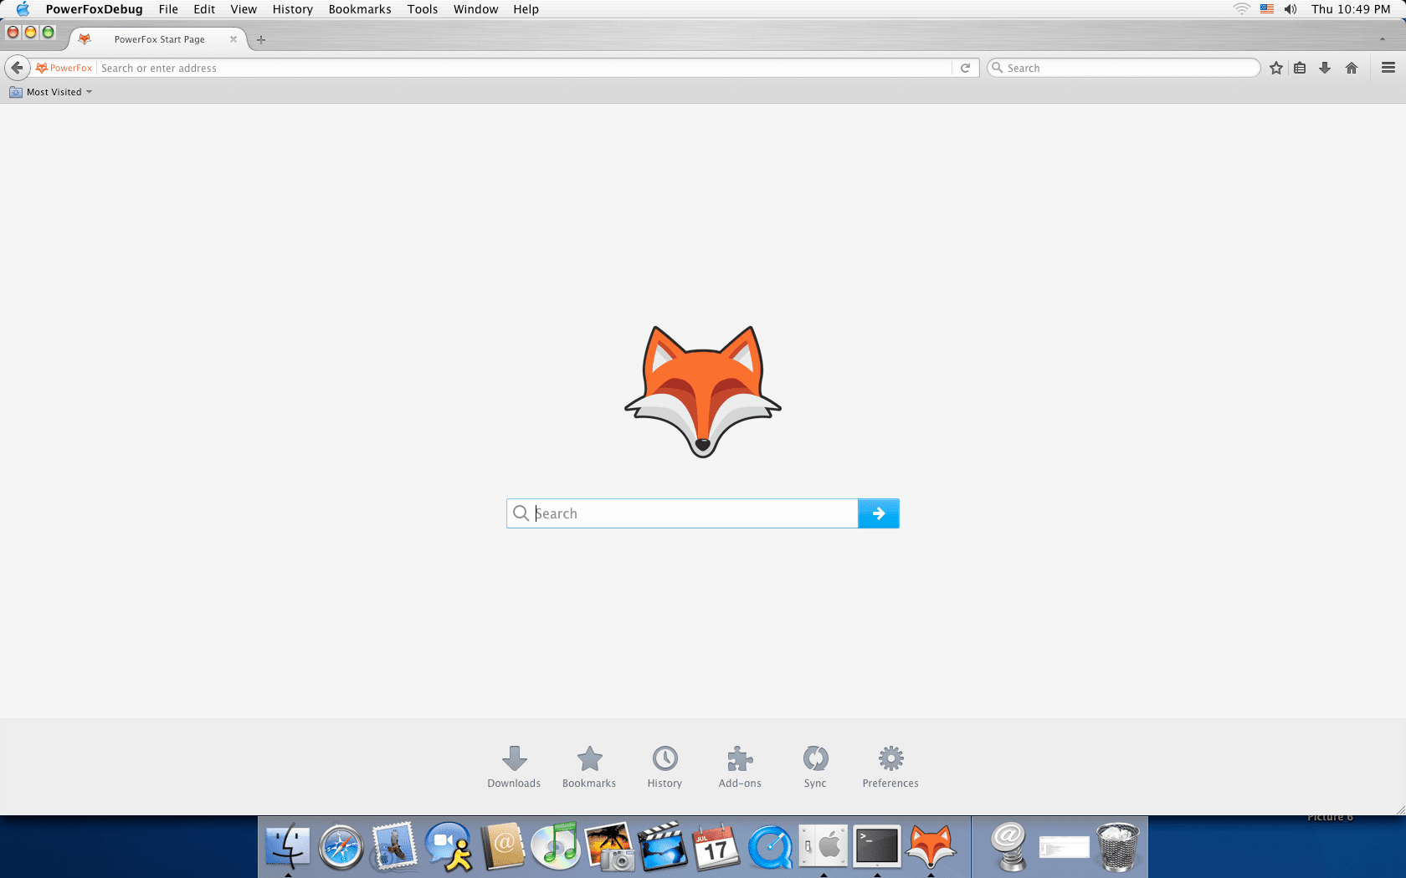
Task: Open the Trash in the dock
Action: click(x=1118, y=846)
